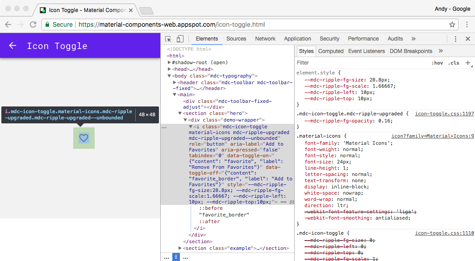This screenshot has height=261, width=475.
Task: Open the DevTools customize menu (three dots)
Action: [455, 39]
